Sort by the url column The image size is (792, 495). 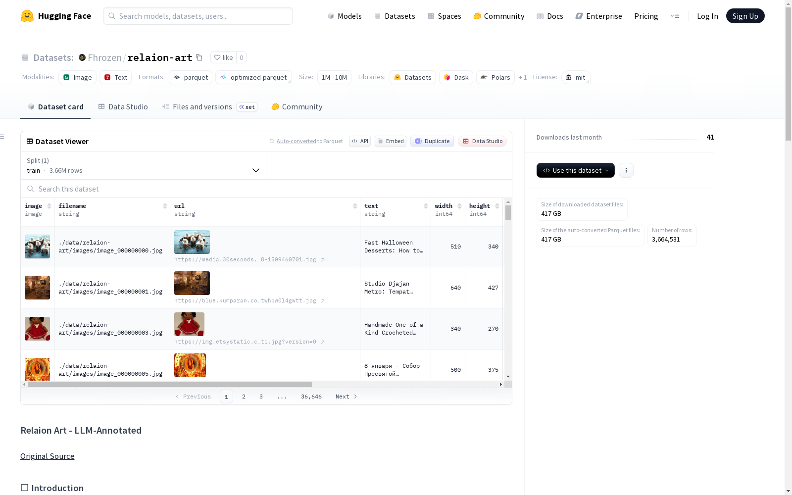[355, 206]
